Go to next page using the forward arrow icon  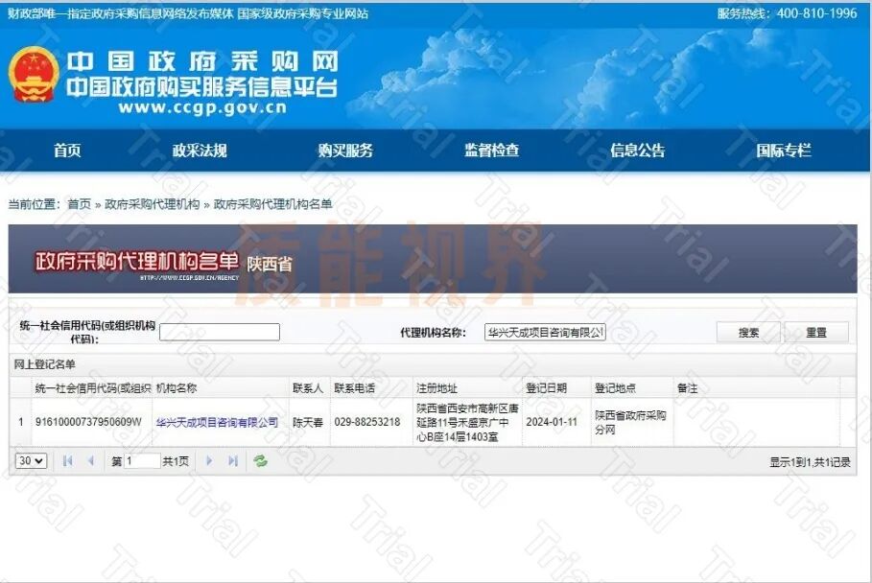pos(209,461)
